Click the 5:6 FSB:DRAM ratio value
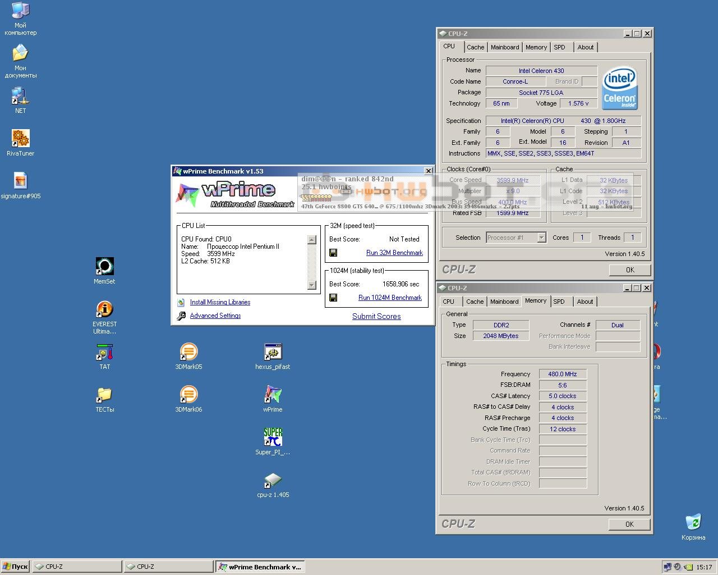The height and width of the screenshot is (575, 718). 563,385
